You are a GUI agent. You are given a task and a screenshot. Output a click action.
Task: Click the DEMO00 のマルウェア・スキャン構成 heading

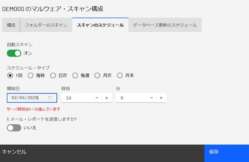pos(53,9)
